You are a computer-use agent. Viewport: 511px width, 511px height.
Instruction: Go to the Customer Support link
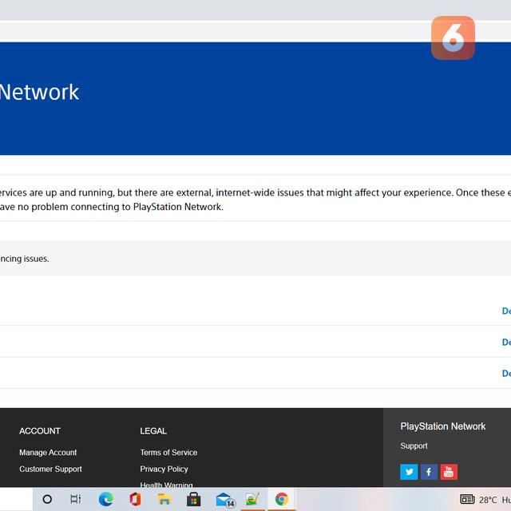point(50,469)
